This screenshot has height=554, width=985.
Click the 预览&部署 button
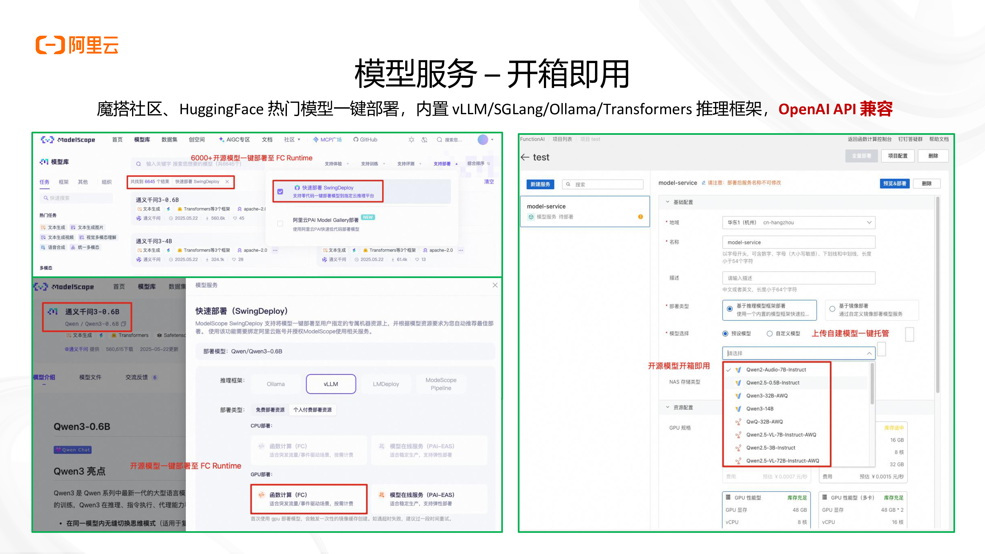[x=895, y=183]
